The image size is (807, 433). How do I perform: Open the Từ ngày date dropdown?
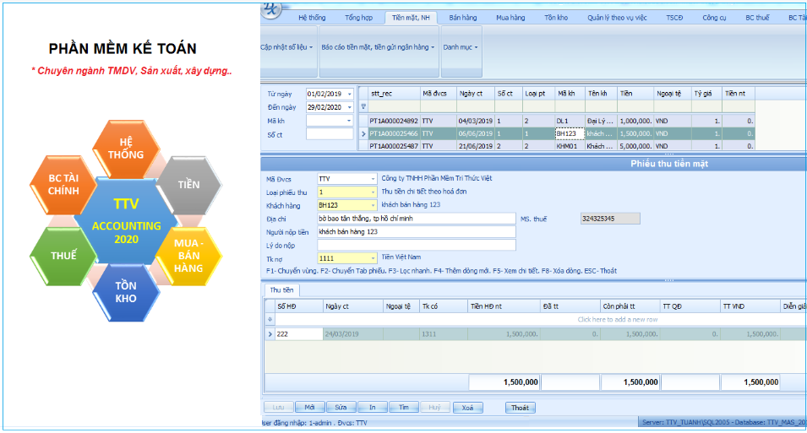tap(350, 94)
